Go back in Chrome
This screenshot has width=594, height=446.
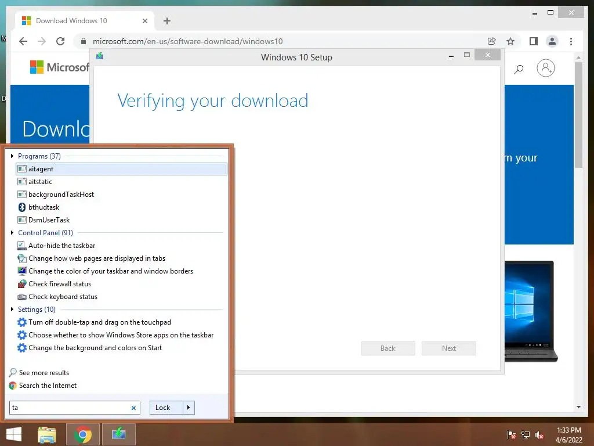click(23, 41)
